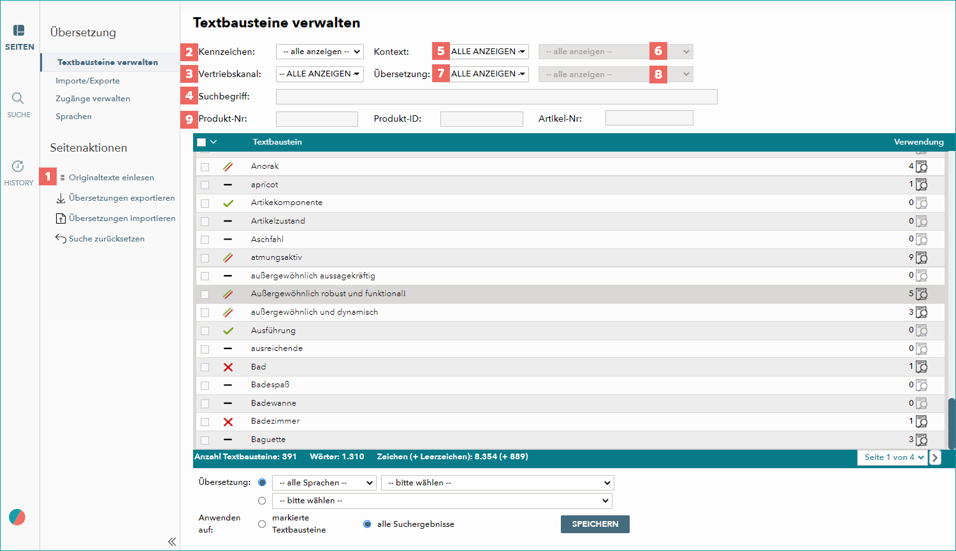Open the Vertriebskanal dropdown
The image size is (956, 551).
pos(320,74)
